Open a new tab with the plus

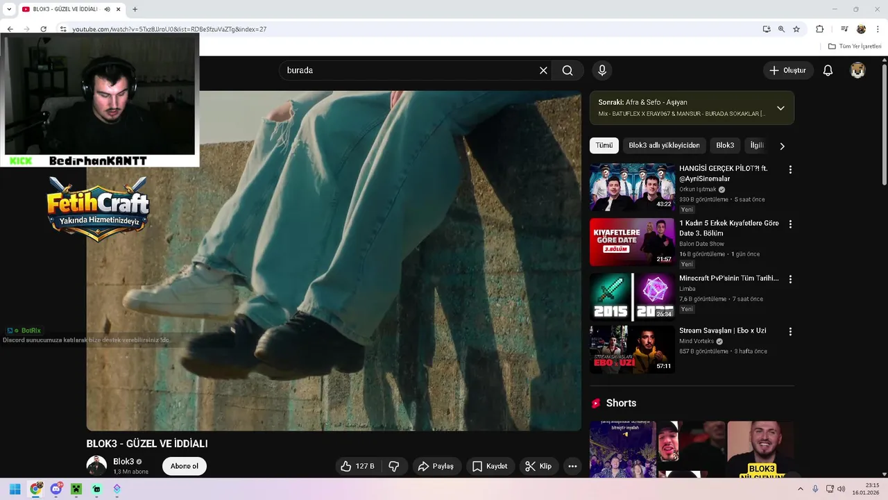pos(135,9)
